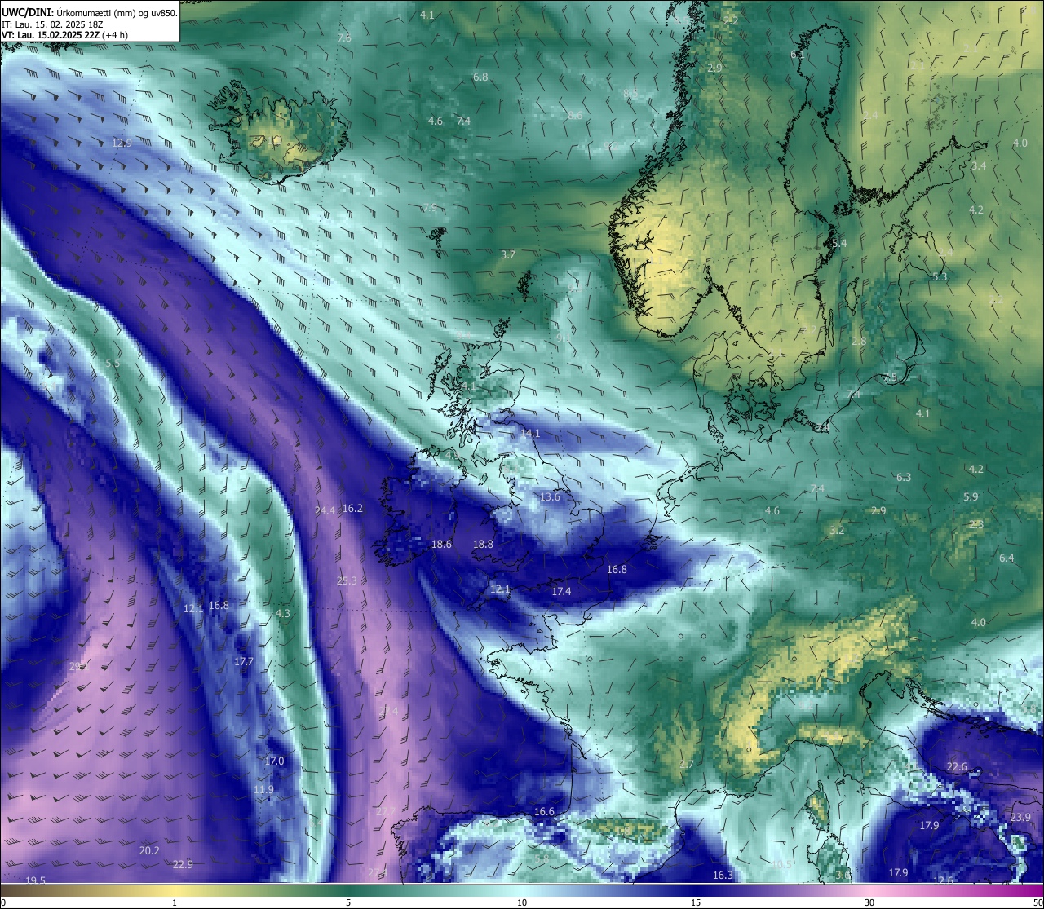Viewport: 1044px width, 909px height.
Task: Click the 12.6 value at bottom right
Action: [x=943, y=880]
